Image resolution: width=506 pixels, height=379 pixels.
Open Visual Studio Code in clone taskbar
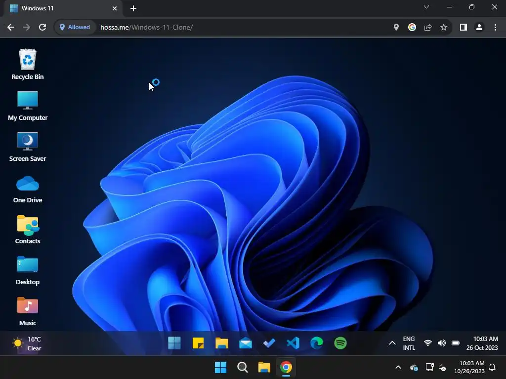coord(293,343)
